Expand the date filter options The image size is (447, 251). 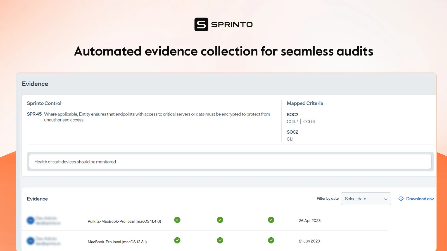pyautogui.click(x=366, y=199)
